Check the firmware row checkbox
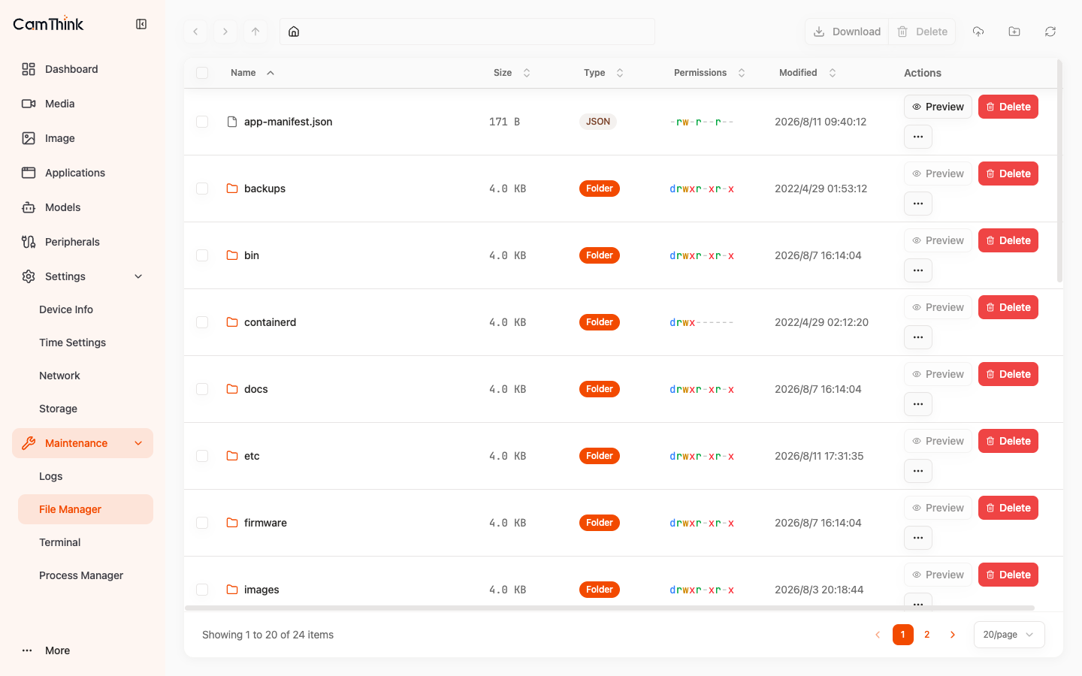 [x=202, y=523]
